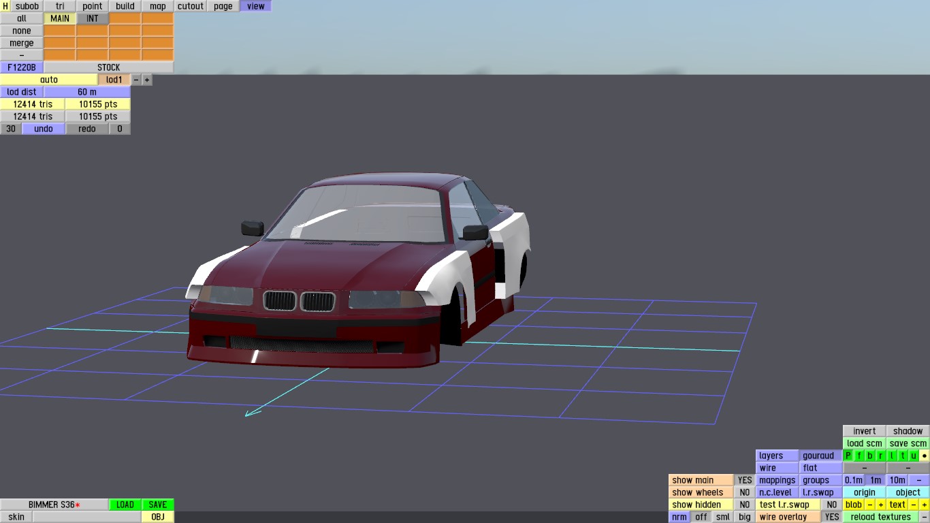Click the 'all' layers button
The width and height of the screenshot is (930, 523).
22,18
